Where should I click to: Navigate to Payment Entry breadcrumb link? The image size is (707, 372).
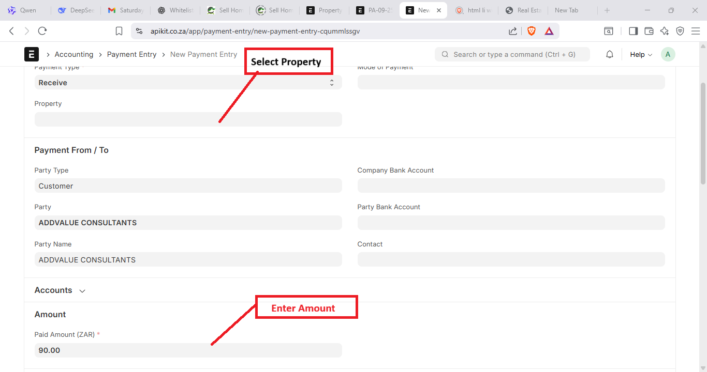coord(131,54)
